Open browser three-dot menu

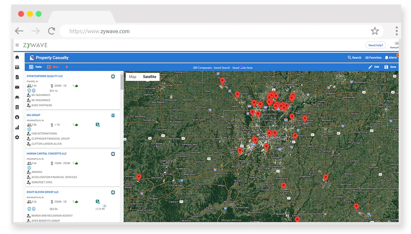pos(397,31)
